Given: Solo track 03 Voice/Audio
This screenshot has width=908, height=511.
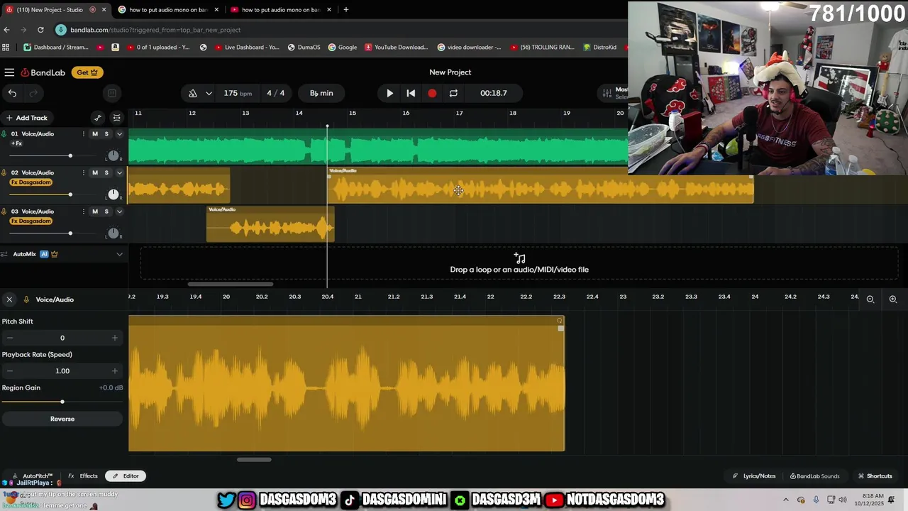Looking at the screenshot, I should (106, 211).
